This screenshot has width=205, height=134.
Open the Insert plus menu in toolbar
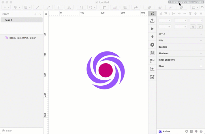[6, 7]
